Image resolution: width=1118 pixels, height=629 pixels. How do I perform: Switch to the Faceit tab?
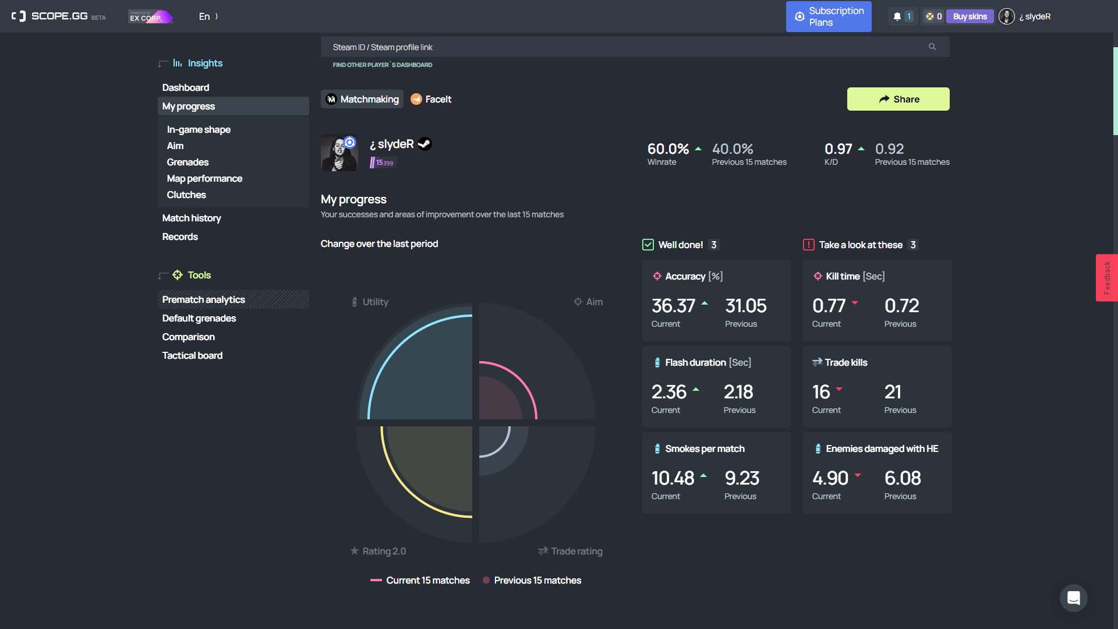[431, 99]
